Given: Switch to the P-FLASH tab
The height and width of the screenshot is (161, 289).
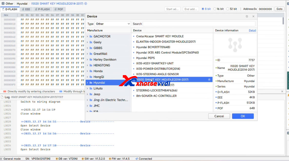Looking at the screenshot, I should tap(42, 9).
